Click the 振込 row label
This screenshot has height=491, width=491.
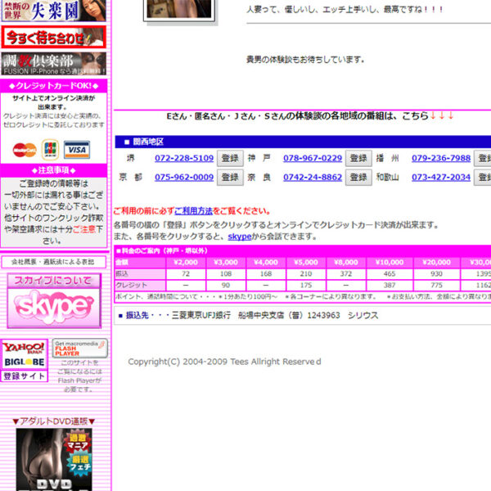click(140, 274)
